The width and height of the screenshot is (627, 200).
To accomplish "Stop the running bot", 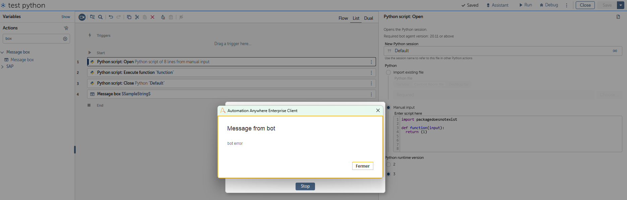I will coord(305,186).
